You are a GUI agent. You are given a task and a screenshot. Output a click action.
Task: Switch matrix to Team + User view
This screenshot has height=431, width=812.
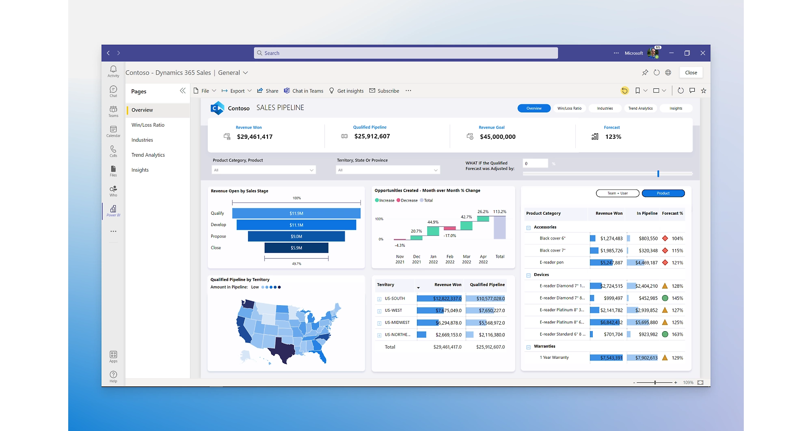(x=618, y=193)
